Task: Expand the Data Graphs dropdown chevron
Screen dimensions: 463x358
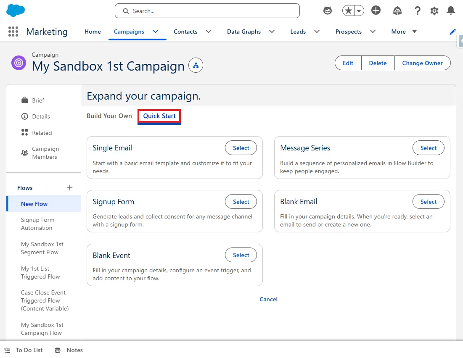Action: point(272,31)
